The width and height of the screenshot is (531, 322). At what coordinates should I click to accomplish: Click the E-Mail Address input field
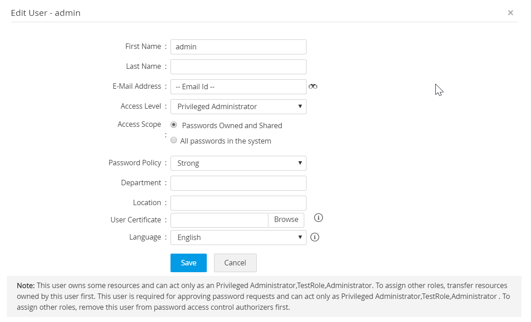(238, 87)
